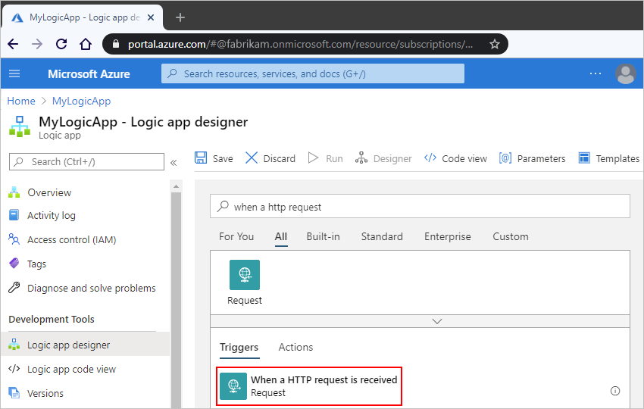
Task: Click the address bar URL
Action: point(300,44)
